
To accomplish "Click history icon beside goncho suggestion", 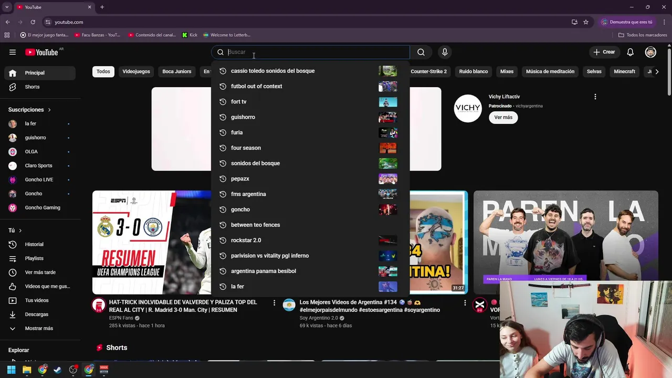I will [x=223, y=209].
